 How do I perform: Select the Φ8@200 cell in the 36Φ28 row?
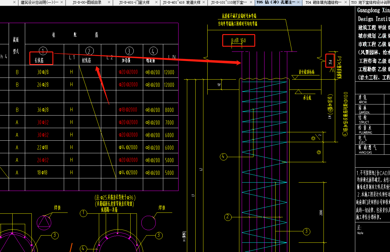tap(153, 110)
